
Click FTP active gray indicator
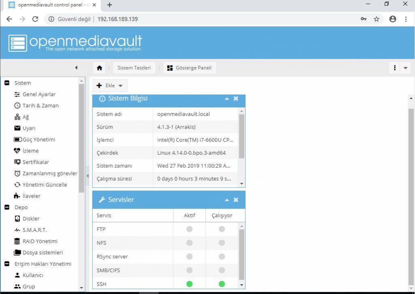190,229
